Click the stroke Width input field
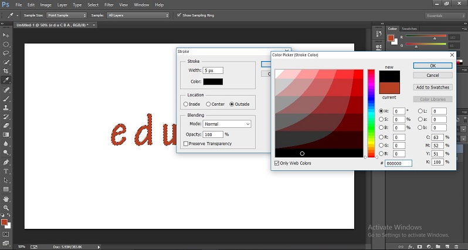468x250 pixels. click(x=213, y=70)
